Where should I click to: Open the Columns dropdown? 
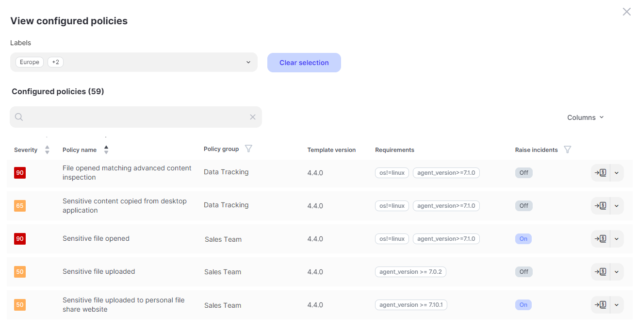(586, 117)
